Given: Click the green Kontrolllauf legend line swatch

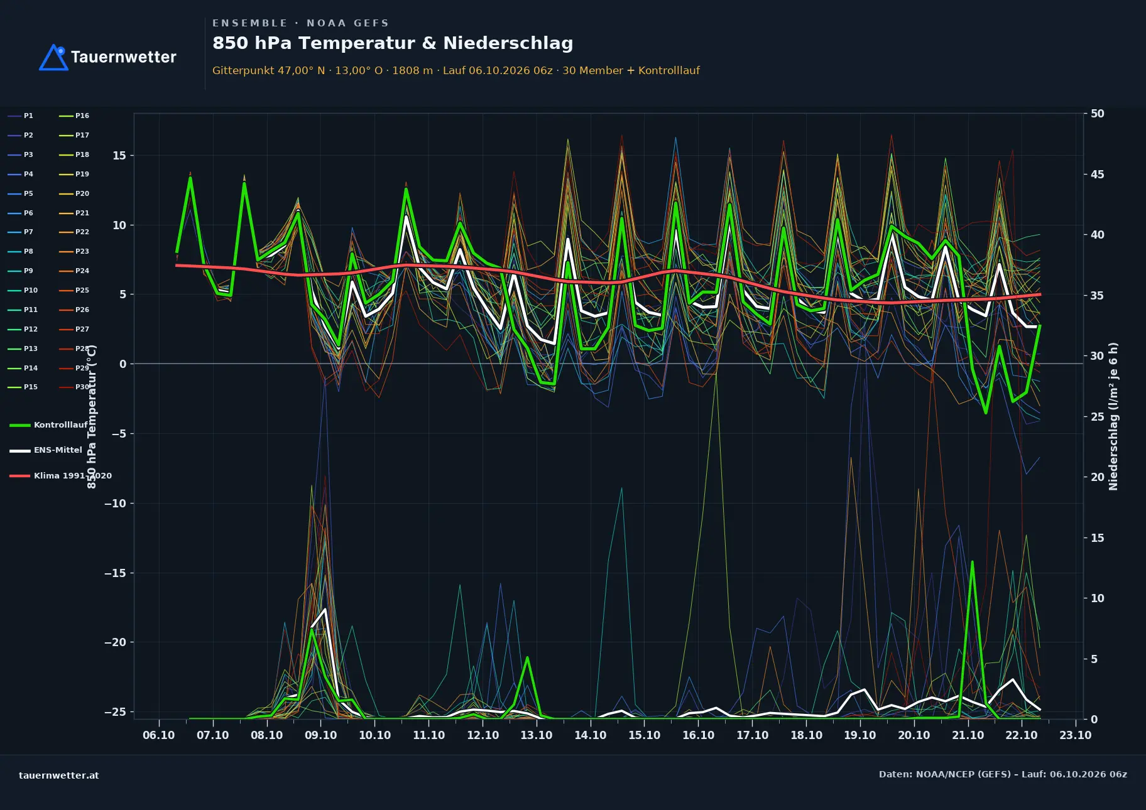Looking at the screenshot, I should click(x=20, y=425).
